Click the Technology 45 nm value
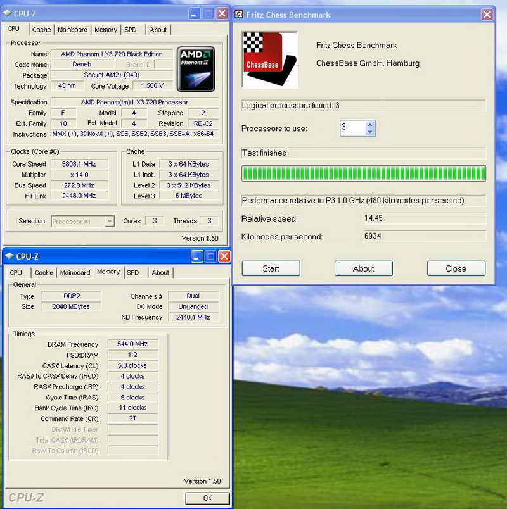The image size is (507, 509). coord(67,85)
